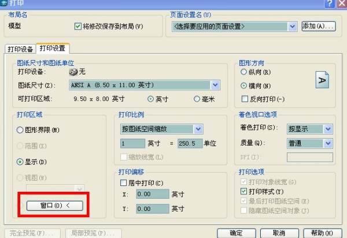Click the X offset input field

153,195
